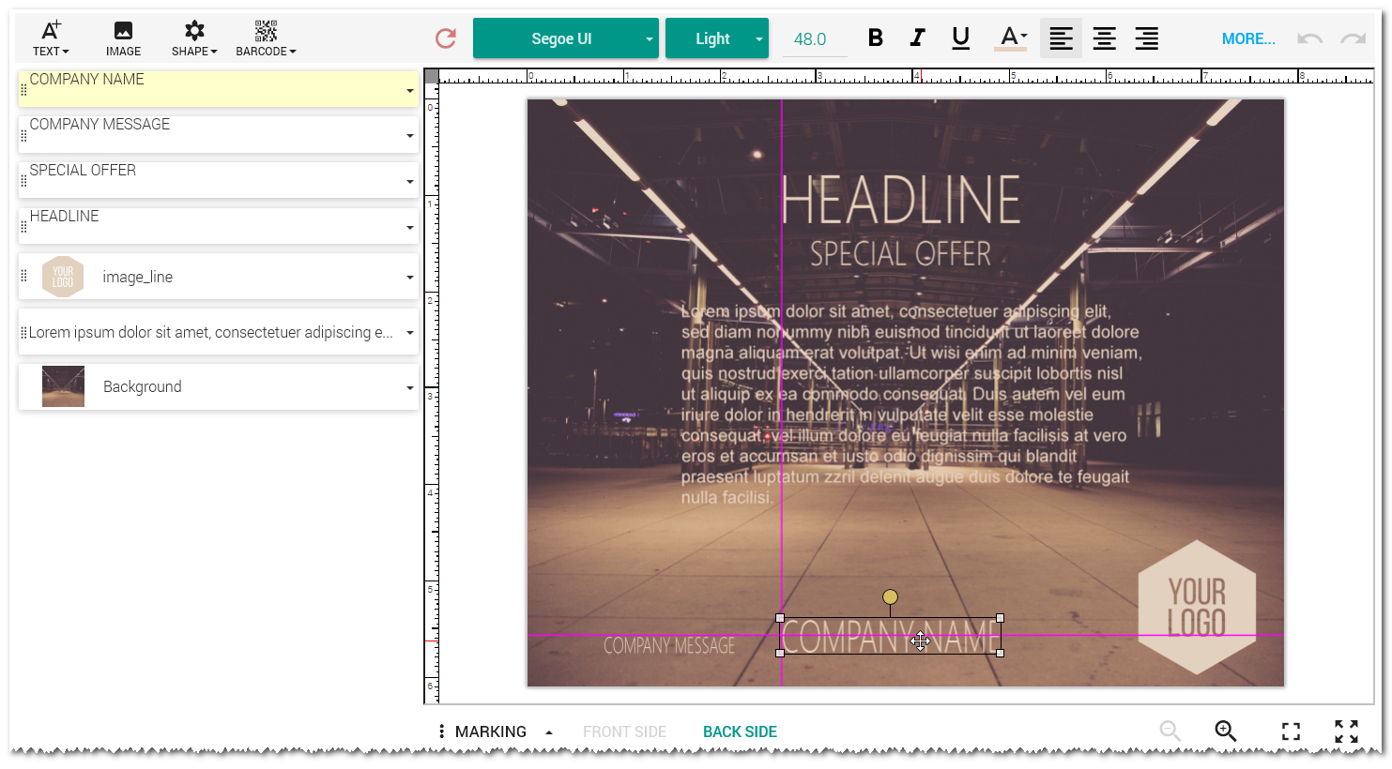Click the YOUR LOGO hexagon on canvas
This screenshot has width=1392, height=769.
pos(1197,607)
